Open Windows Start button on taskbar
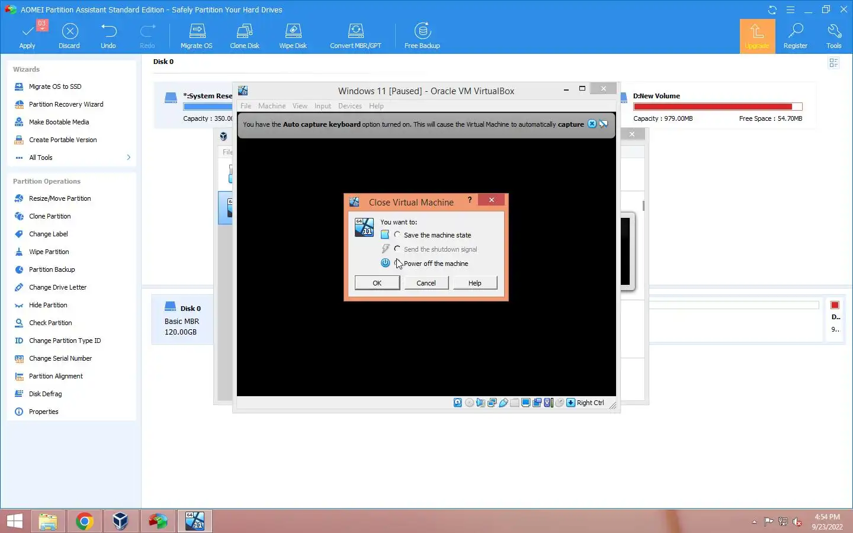 point(15,521)
